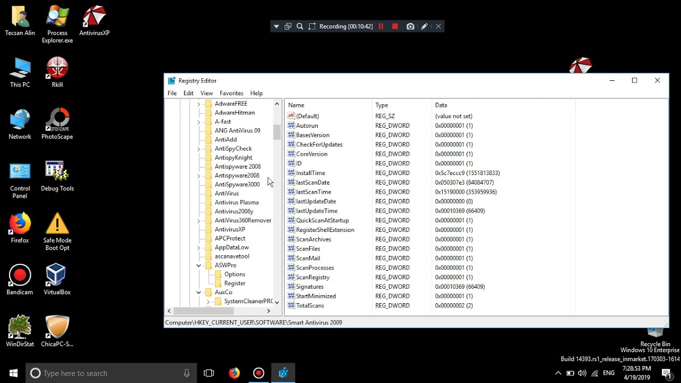The width and height of the screenshot is (681, 383).
Task: Click the taskbar search box
Action: [x=111, y=373]
